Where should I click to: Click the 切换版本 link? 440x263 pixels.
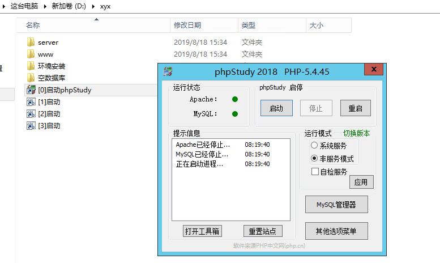[356, 134]
